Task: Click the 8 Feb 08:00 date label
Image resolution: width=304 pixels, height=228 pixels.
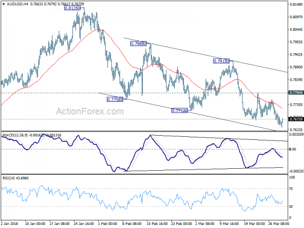Action: click(x=132, y=223)
